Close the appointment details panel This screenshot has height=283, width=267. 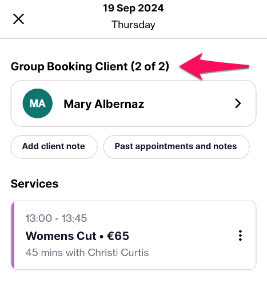(18, 19)
